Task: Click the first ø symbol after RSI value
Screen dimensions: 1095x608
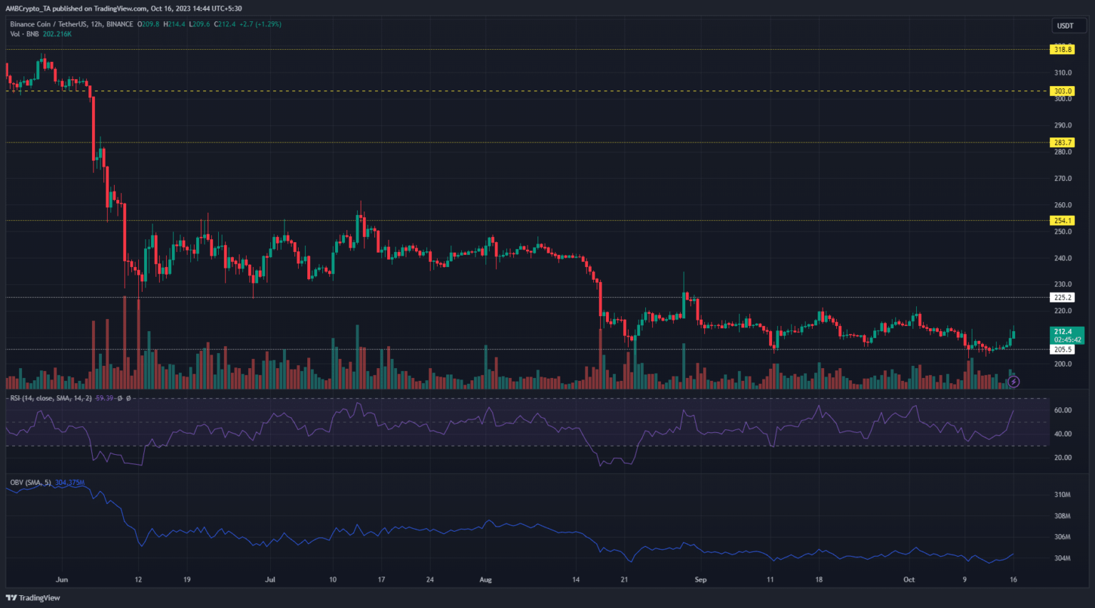Action: point(120,398)
